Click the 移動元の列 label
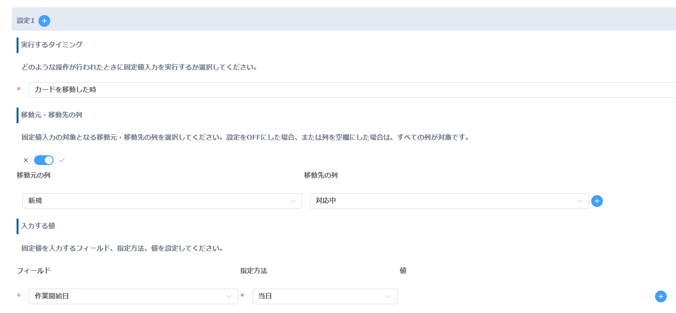The image size is (676, 313). (x=34, y=175)
